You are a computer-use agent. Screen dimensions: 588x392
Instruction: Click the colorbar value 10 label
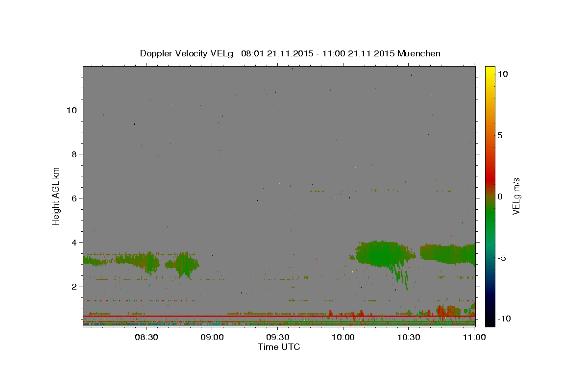502,73
